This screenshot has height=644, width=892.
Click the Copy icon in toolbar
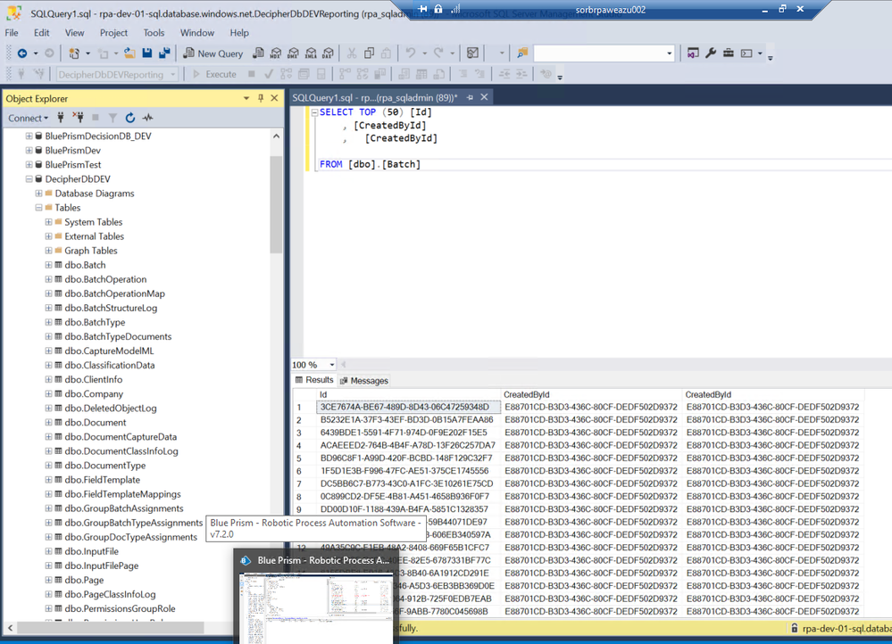point(371,54)
